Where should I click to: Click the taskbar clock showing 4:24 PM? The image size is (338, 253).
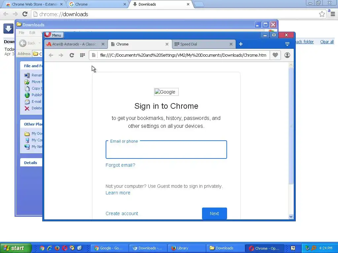(x=325, y=248)
